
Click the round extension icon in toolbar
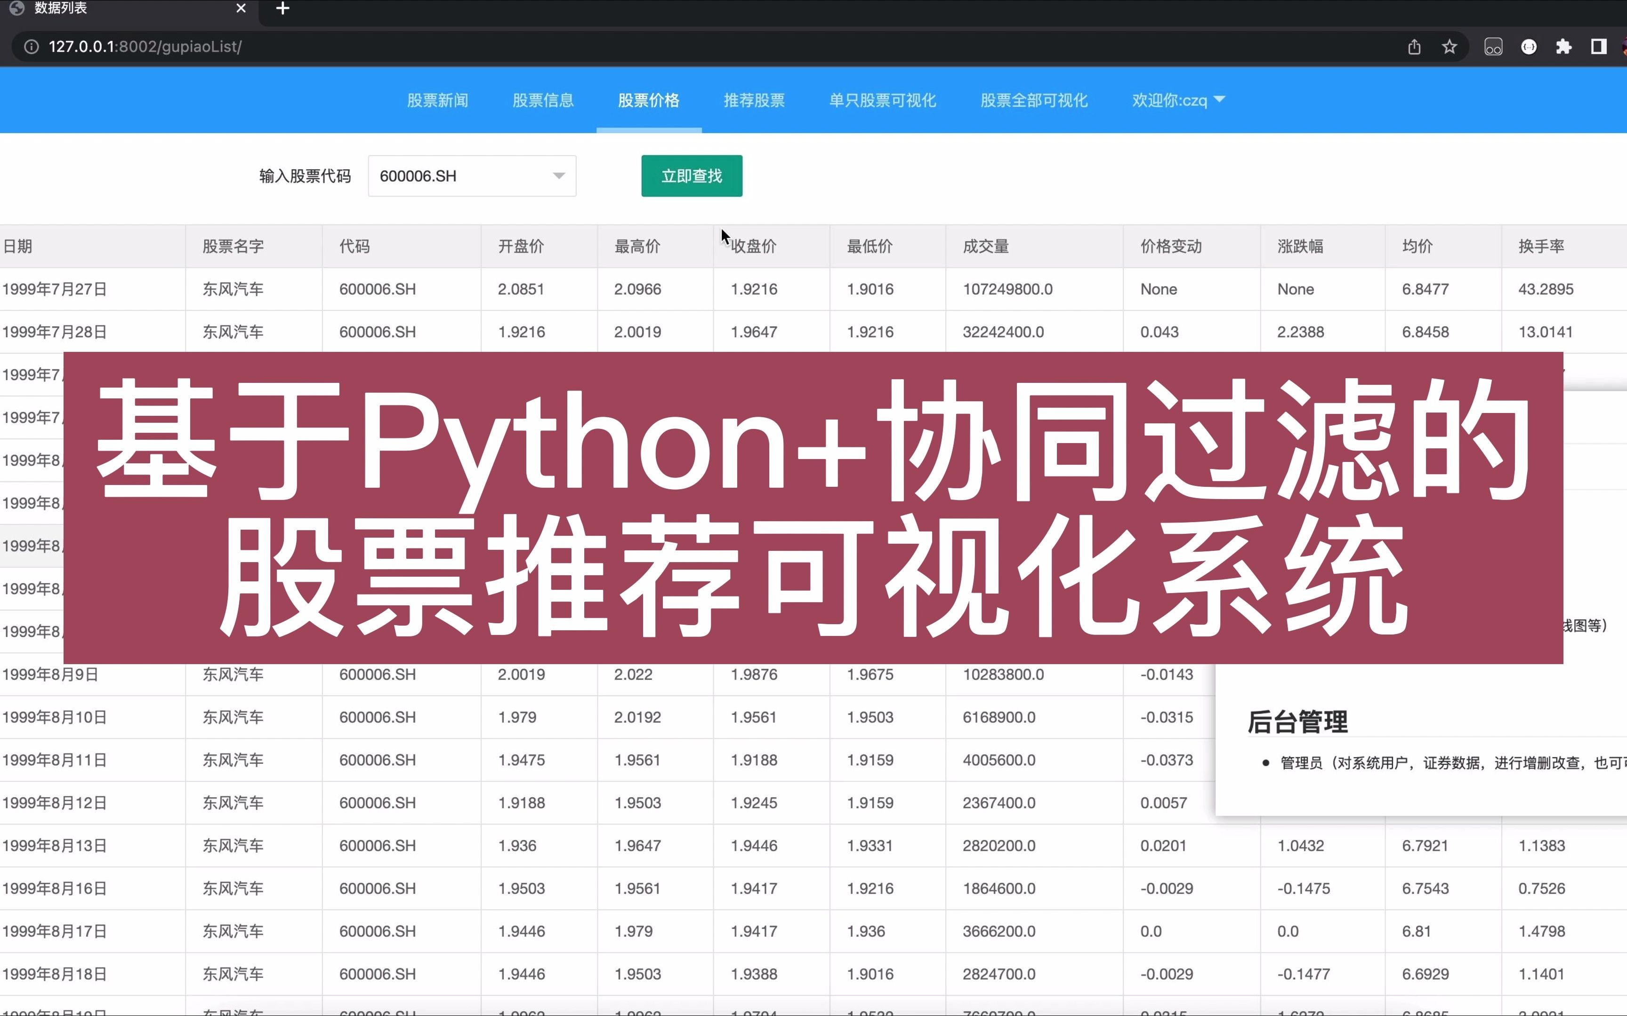pos(1529,47)
